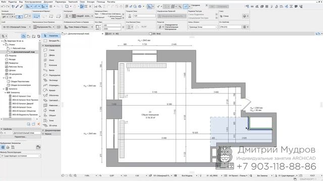Select the 3D-сетка (Mesh) tool
323x181 pixels.
[x=51, y=125]
